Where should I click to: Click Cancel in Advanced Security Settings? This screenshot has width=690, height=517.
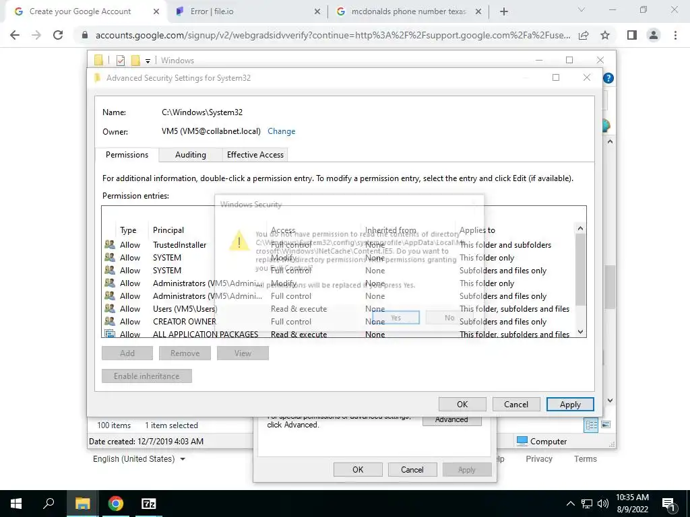click(x=515, y=405)
